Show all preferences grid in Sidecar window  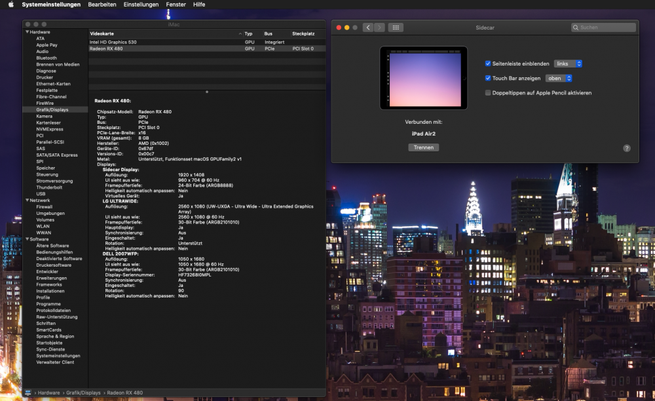tap(396, 28)
